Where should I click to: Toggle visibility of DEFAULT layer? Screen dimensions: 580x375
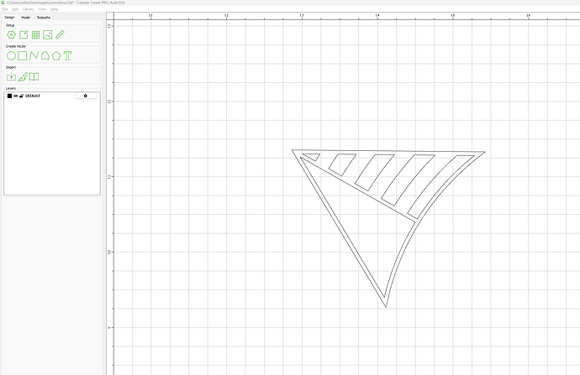(x=15, y=96)
